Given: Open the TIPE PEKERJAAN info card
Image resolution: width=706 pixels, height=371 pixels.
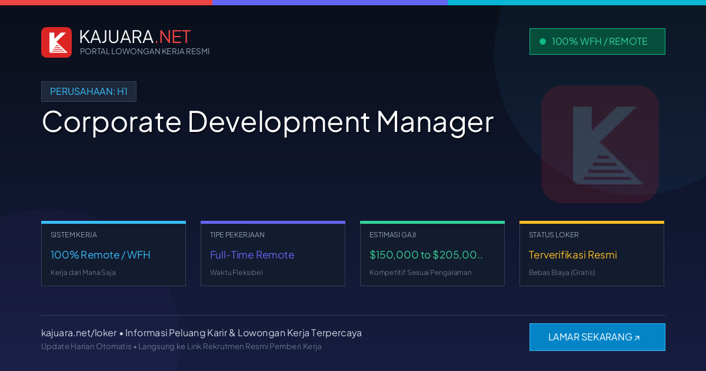Looking at the screenshot, I should point(273,253).
